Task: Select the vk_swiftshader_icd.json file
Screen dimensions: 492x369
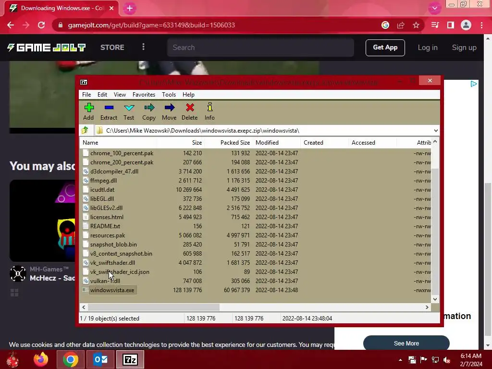Action: pos(120,272)
